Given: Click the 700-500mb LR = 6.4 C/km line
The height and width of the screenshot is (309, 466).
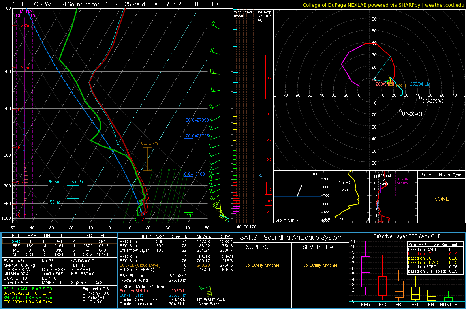Looking at the screenshot, I should [x=28, y=302].
